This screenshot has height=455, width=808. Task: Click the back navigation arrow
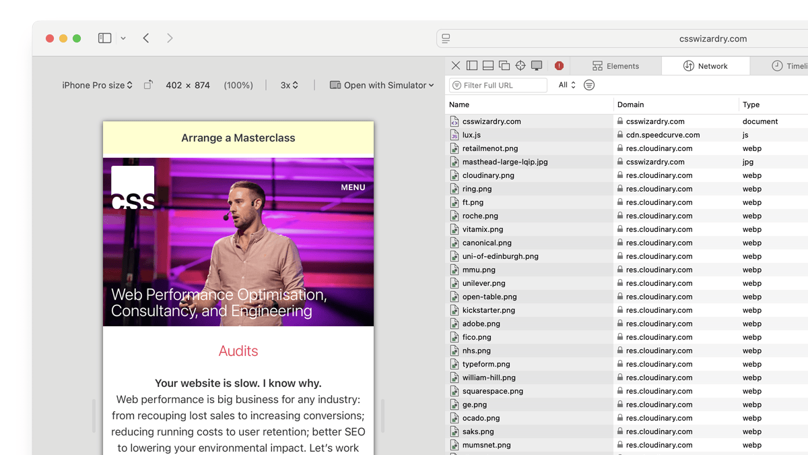pyautogui.click(x=146, y=38)
